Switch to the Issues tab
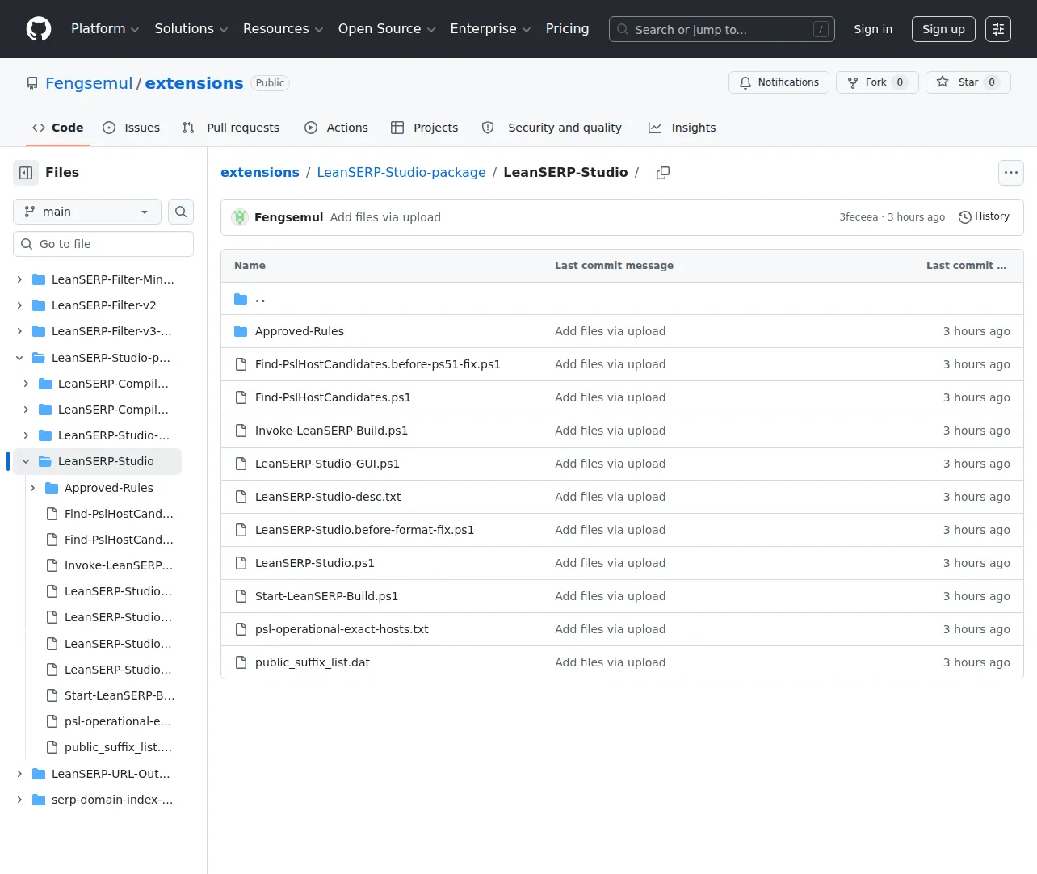The image size is (1037, 874). [x=132, y=128]
